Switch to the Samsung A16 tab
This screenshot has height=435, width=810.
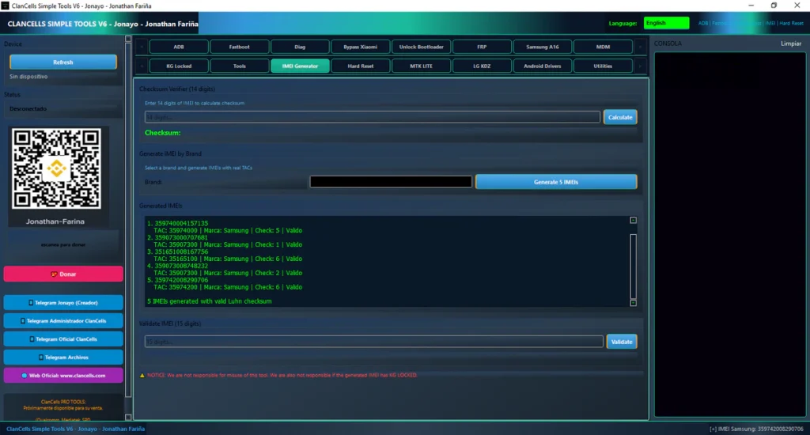[x=543, y=47]
